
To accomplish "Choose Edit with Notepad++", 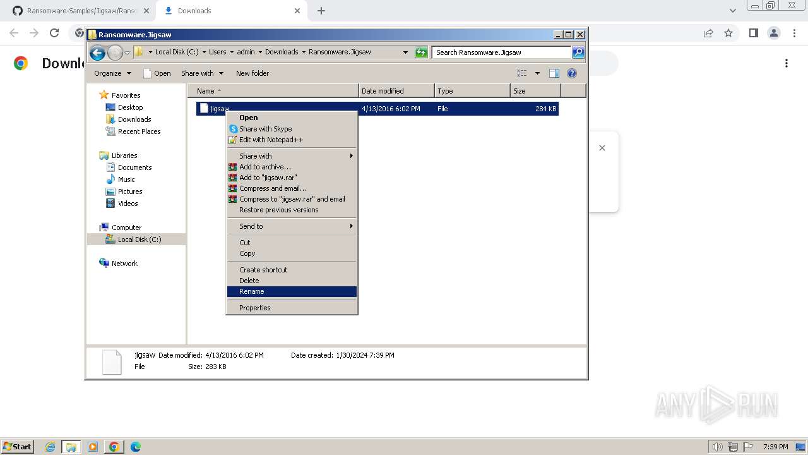I will 292,140.
